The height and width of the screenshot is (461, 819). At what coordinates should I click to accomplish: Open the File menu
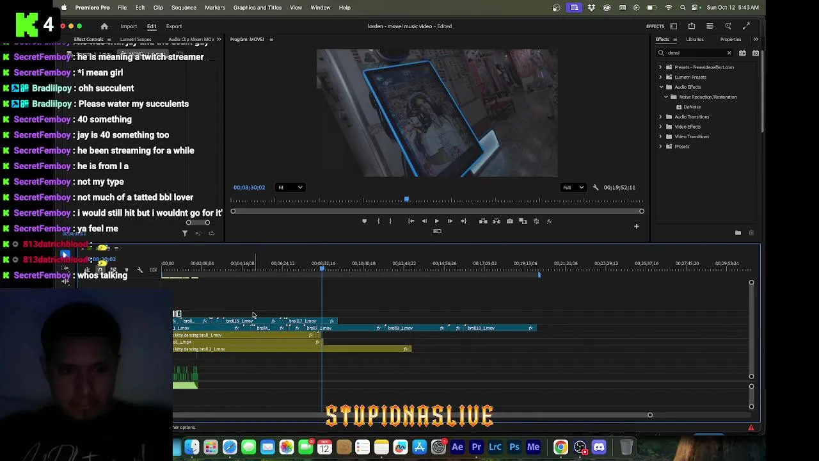[122, 8]
